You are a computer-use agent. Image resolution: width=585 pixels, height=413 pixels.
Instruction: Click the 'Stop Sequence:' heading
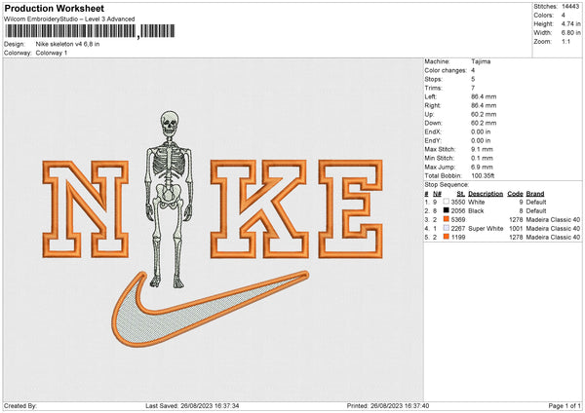click(447, 184)
